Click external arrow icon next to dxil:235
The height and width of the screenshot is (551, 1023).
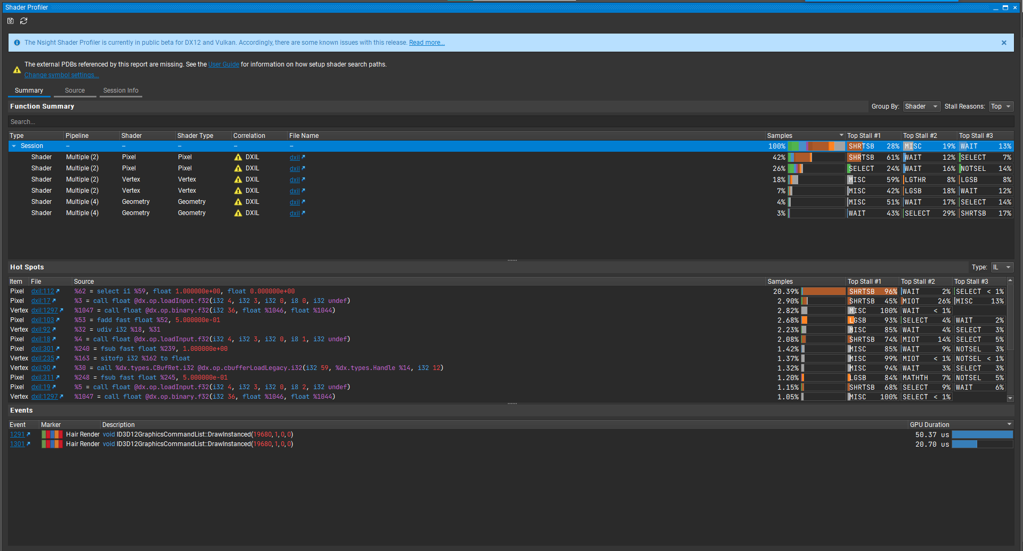click(58, 358)
